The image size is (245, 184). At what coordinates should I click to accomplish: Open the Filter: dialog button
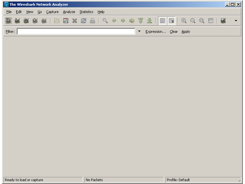10,32
